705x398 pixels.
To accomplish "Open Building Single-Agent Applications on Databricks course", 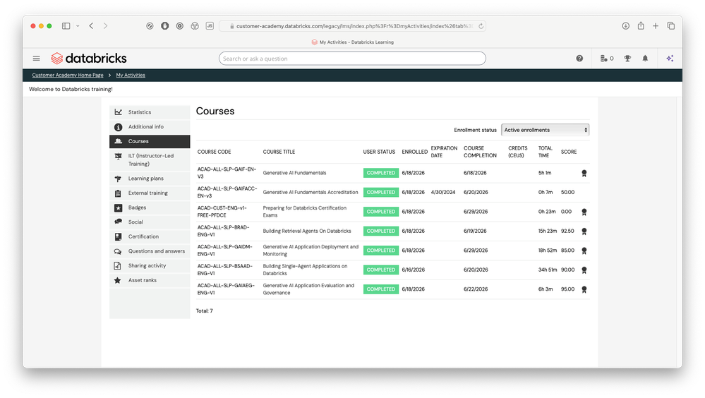I will pos(305,270).
